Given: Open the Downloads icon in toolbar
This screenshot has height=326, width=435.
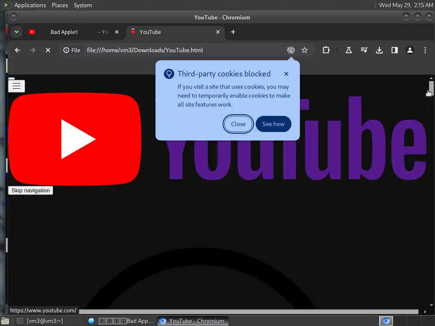Looking at the screenshot, I should point(379,50).
